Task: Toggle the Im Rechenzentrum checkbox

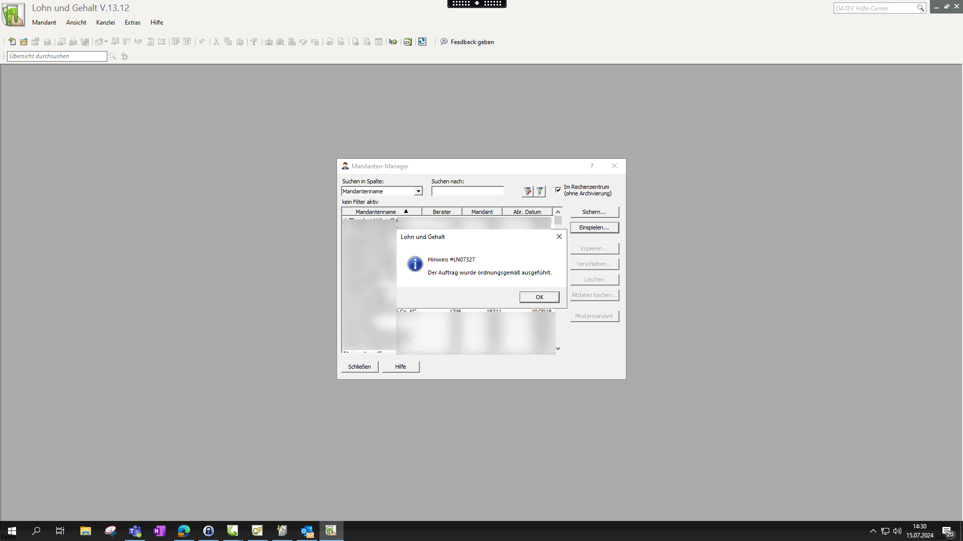Action: coord(558,190)
